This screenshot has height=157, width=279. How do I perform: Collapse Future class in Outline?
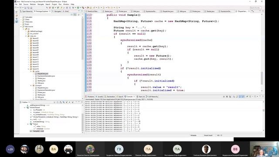click(x=28, y=124)
